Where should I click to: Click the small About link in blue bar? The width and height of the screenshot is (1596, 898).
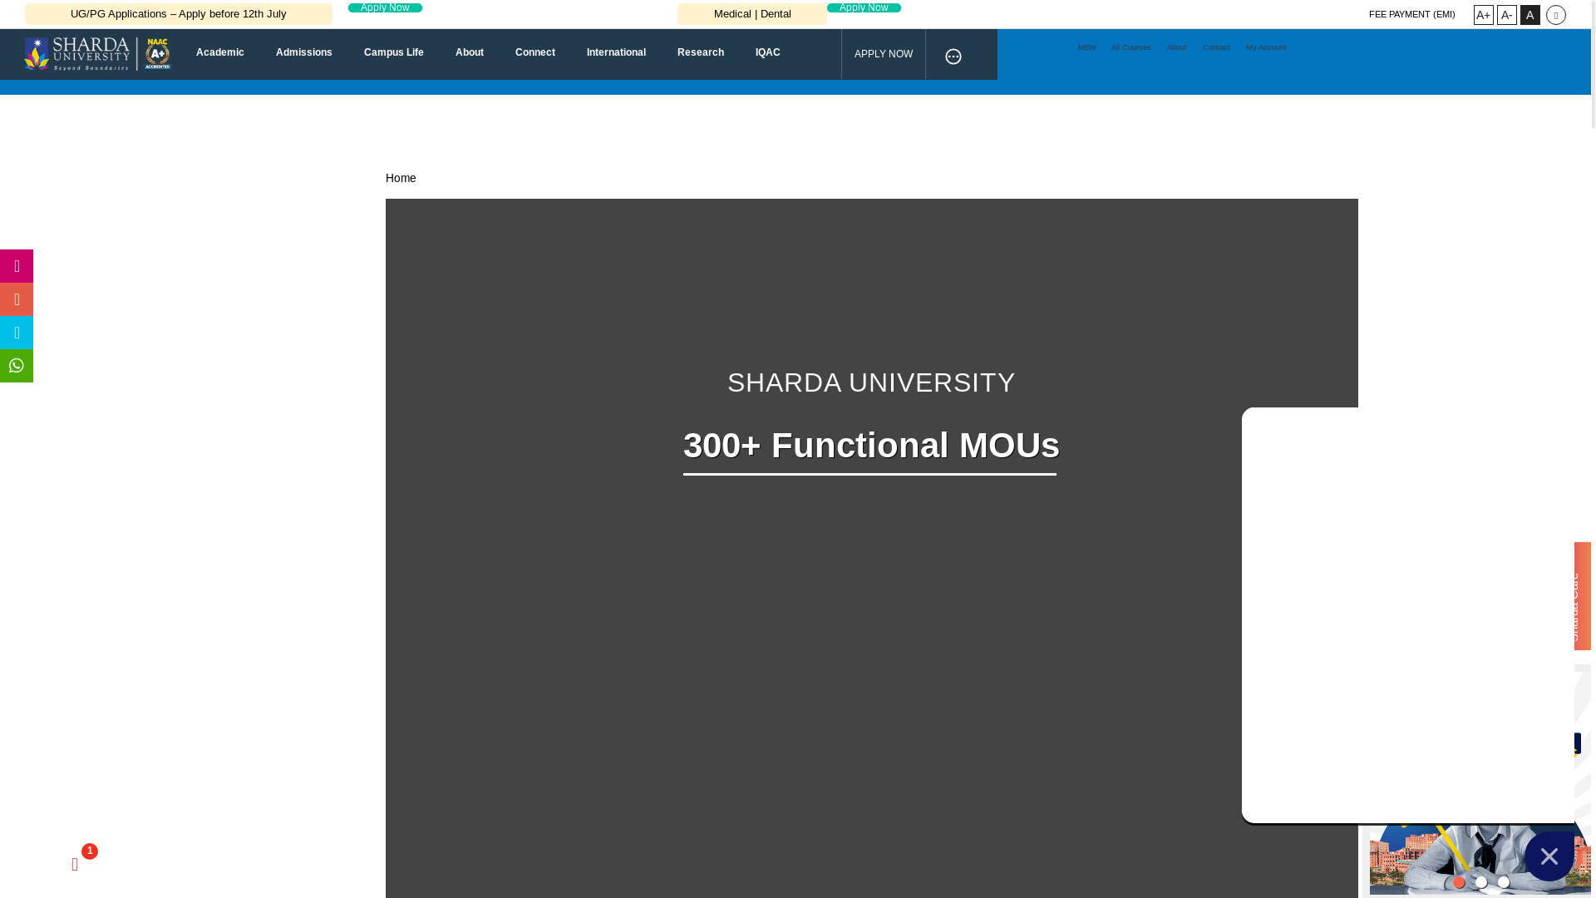pos(1177,47)
